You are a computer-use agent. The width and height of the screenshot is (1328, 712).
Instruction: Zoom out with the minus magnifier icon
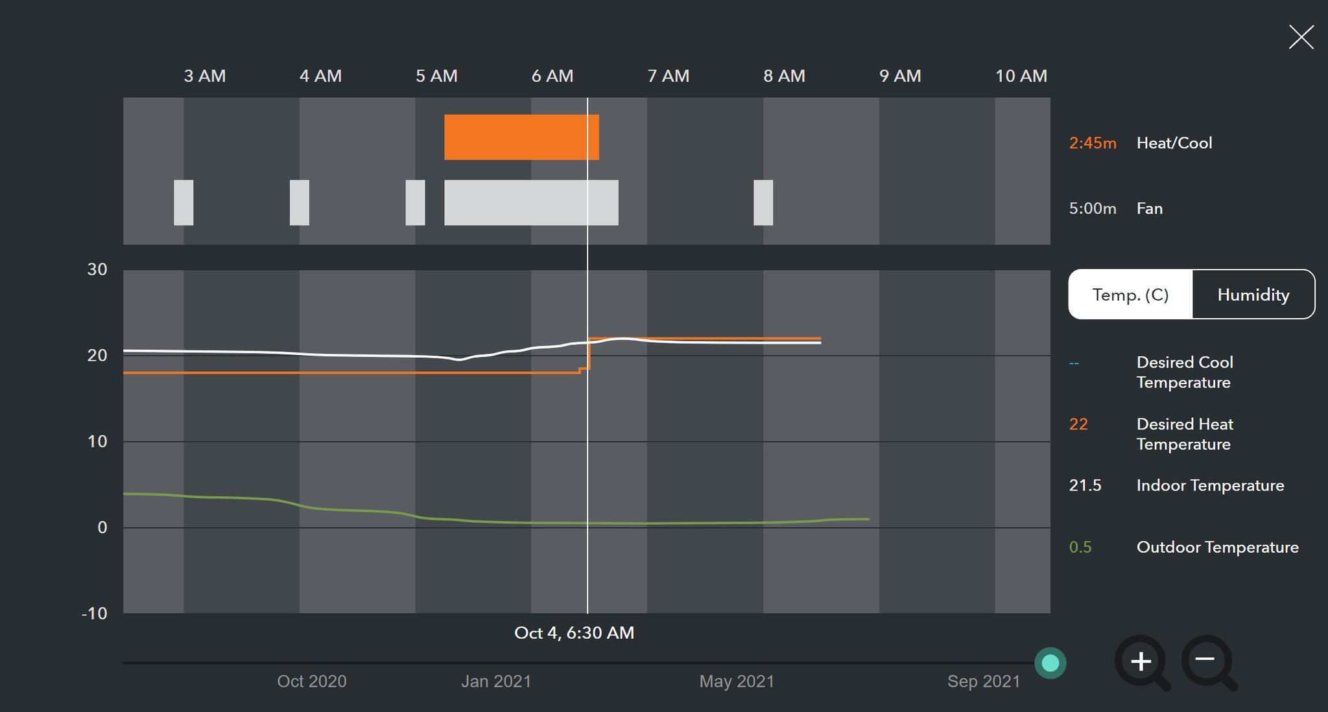pos(1209,663)
